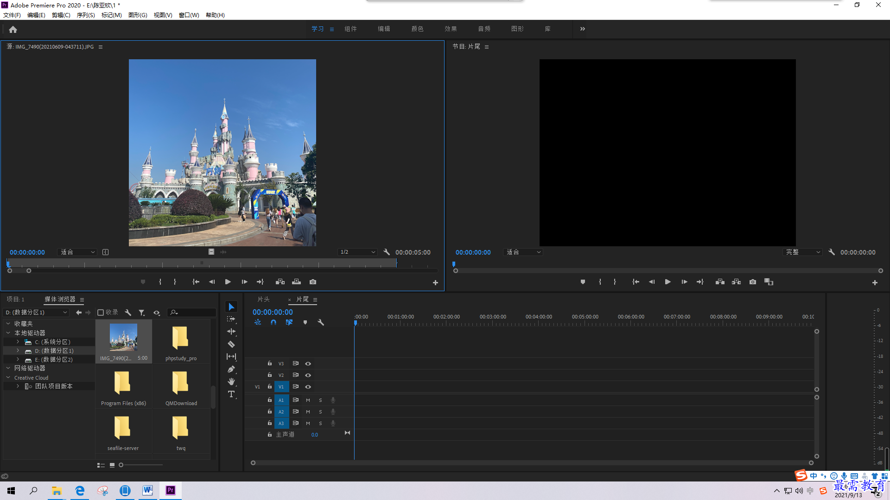Screen dimensions: 890x500
Task: Toggle V1 track output eye
Action: (x=308, y=387)
